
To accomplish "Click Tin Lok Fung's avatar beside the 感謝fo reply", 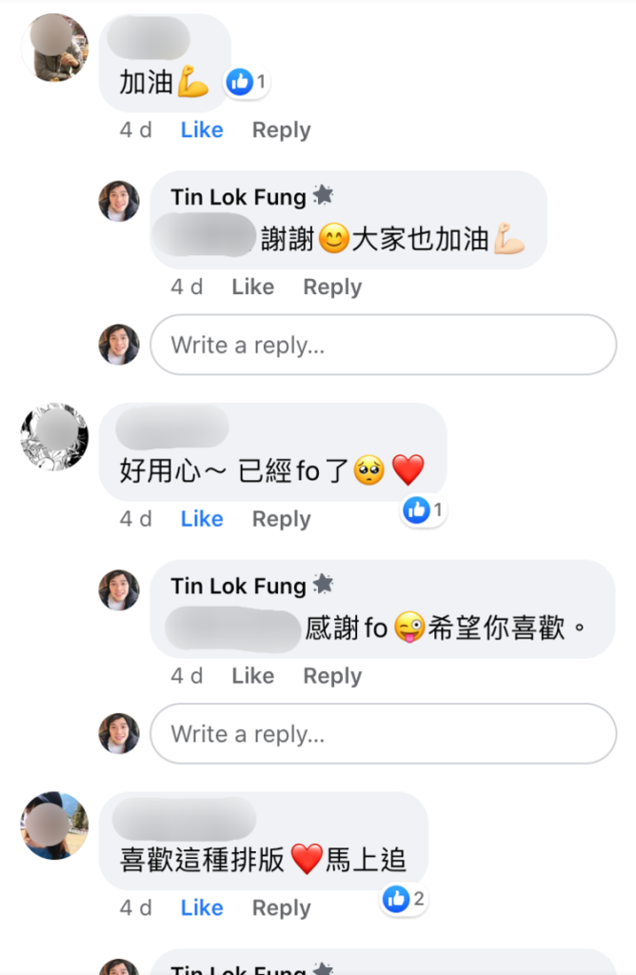I will click(x=119, y=590).
